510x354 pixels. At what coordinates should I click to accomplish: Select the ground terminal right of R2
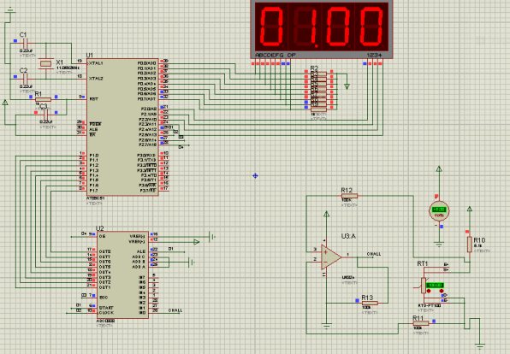pos(347,86)
